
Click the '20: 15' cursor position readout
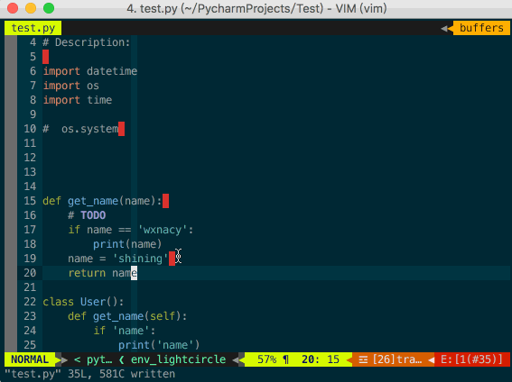[321, 359]
